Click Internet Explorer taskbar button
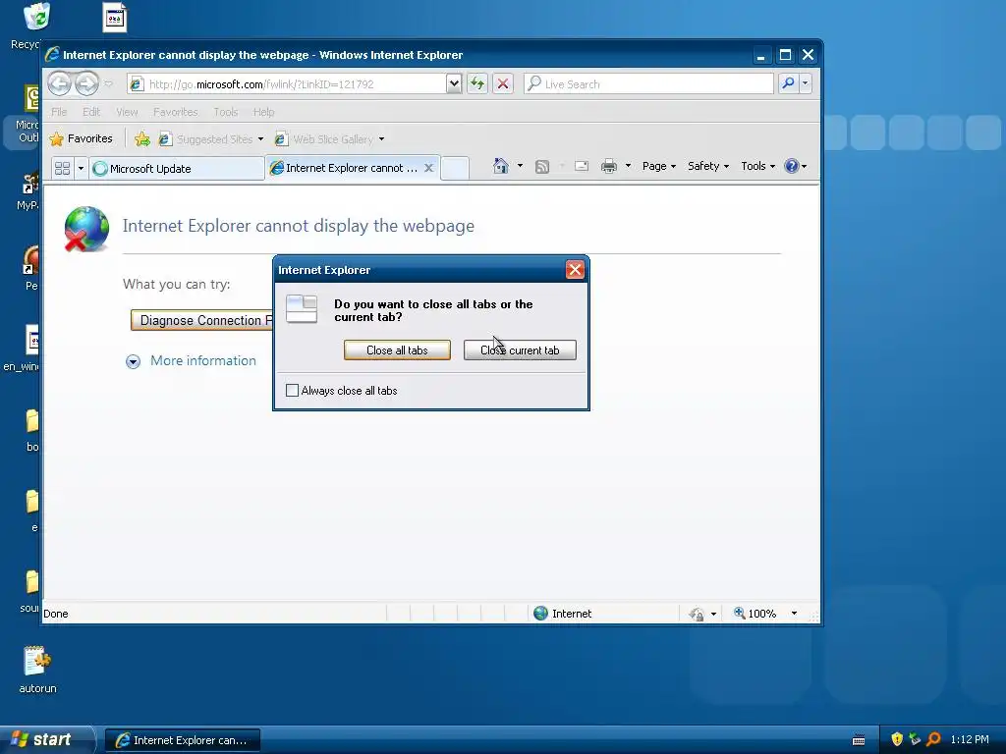1006x754 pixels. (183, 740)
